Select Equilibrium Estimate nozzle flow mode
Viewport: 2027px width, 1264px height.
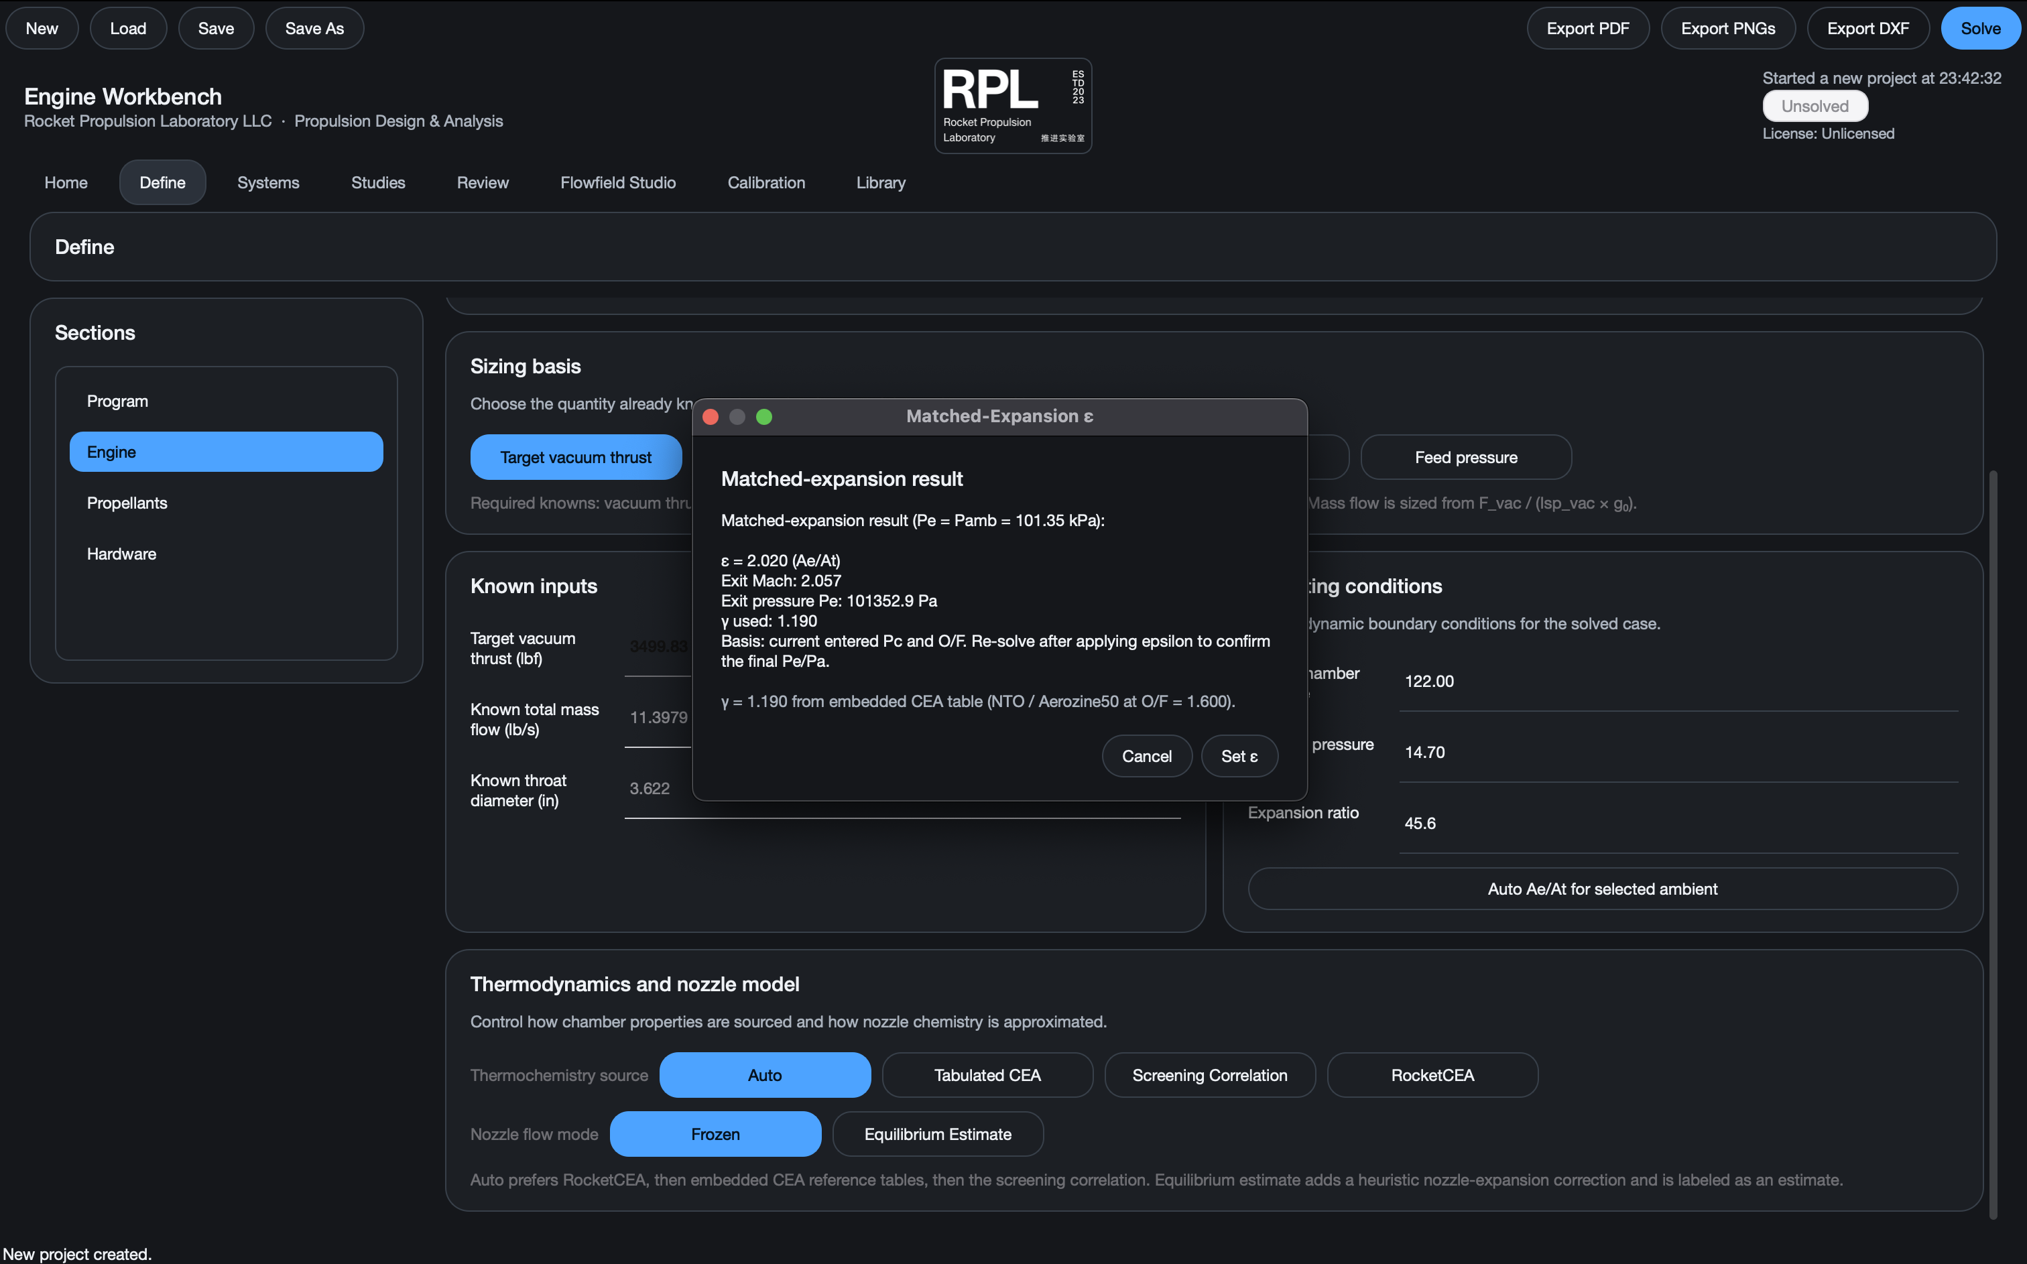pos(937,1133)
